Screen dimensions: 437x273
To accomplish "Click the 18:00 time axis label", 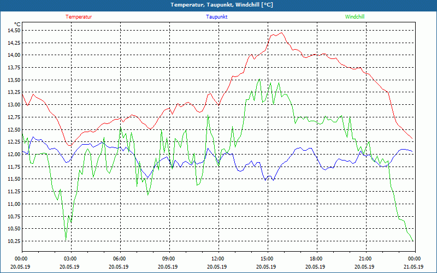I will 317,259.
